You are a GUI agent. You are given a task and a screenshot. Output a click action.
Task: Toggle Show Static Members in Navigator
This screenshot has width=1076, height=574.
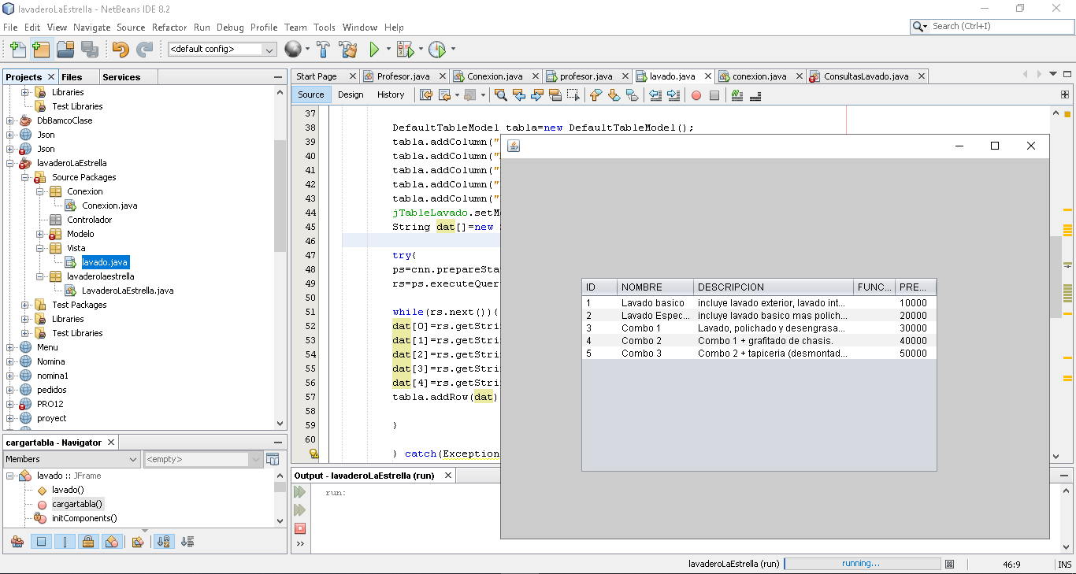65,542
